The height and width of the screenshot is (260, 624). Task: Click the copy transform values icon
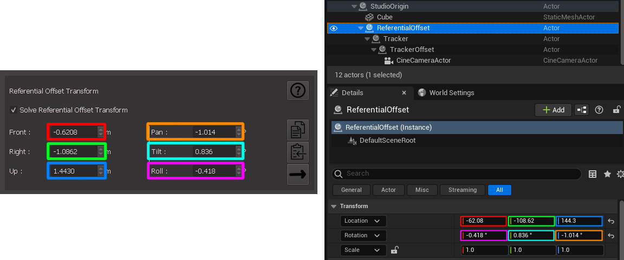pyautogui.click(x=297, y=130)
